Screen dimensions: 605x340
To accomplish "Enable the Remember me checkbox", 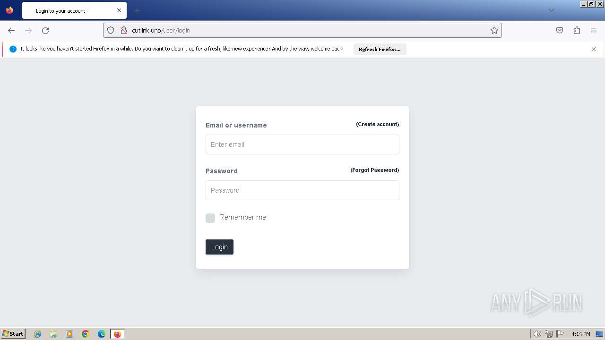I will 210,218.
